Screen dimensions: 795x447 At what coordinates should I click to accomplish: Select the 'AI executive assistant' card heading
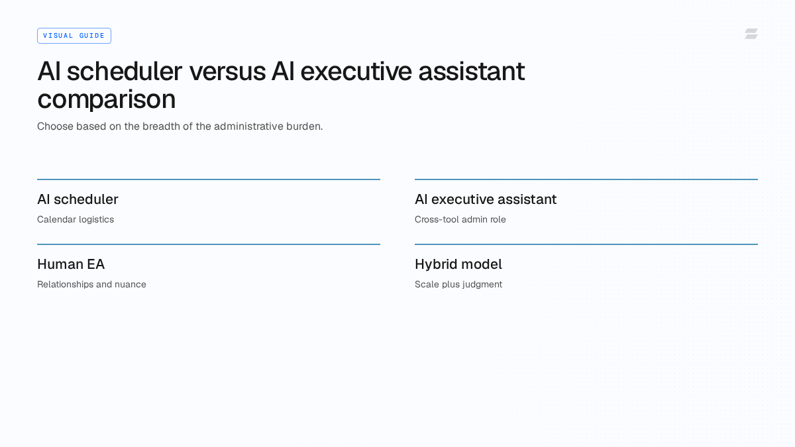(486, 199)
